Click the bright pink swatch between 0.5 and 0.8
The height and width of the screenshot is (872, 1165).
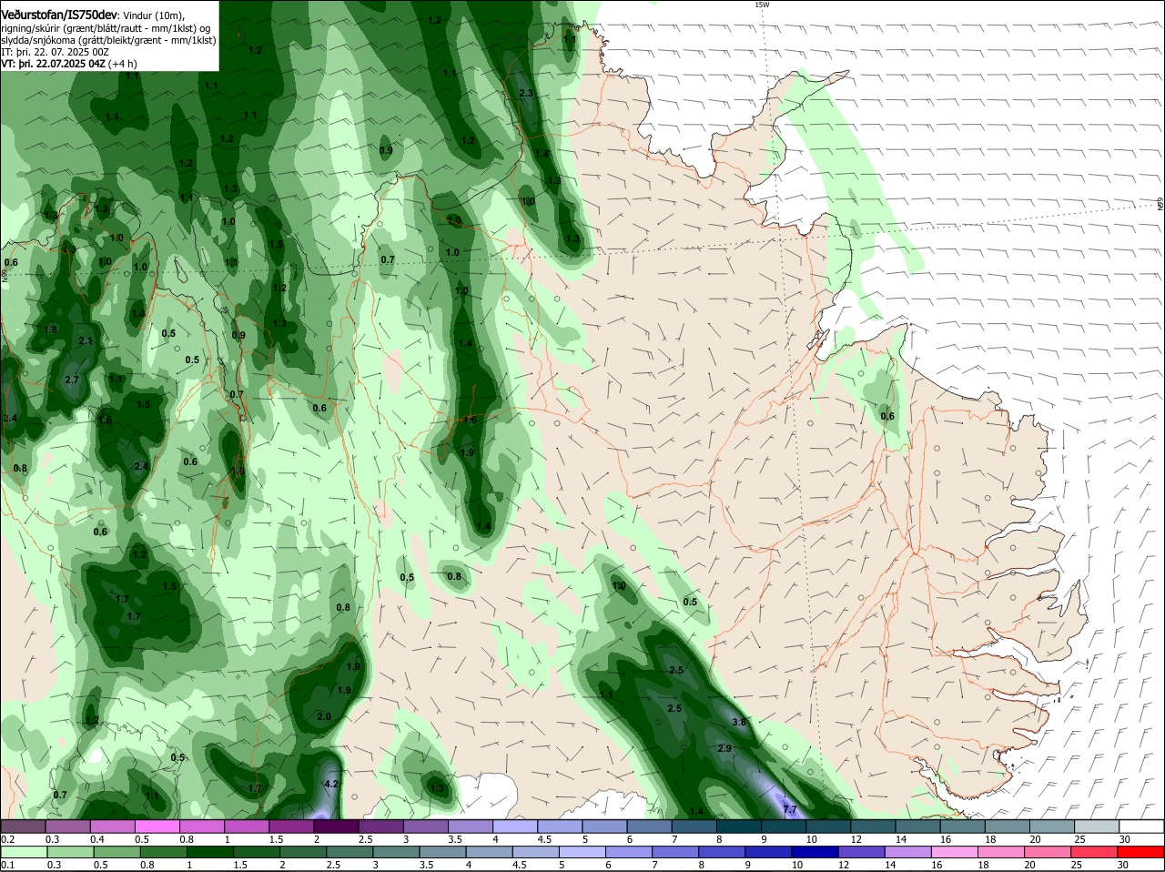(x=157, y=826)
